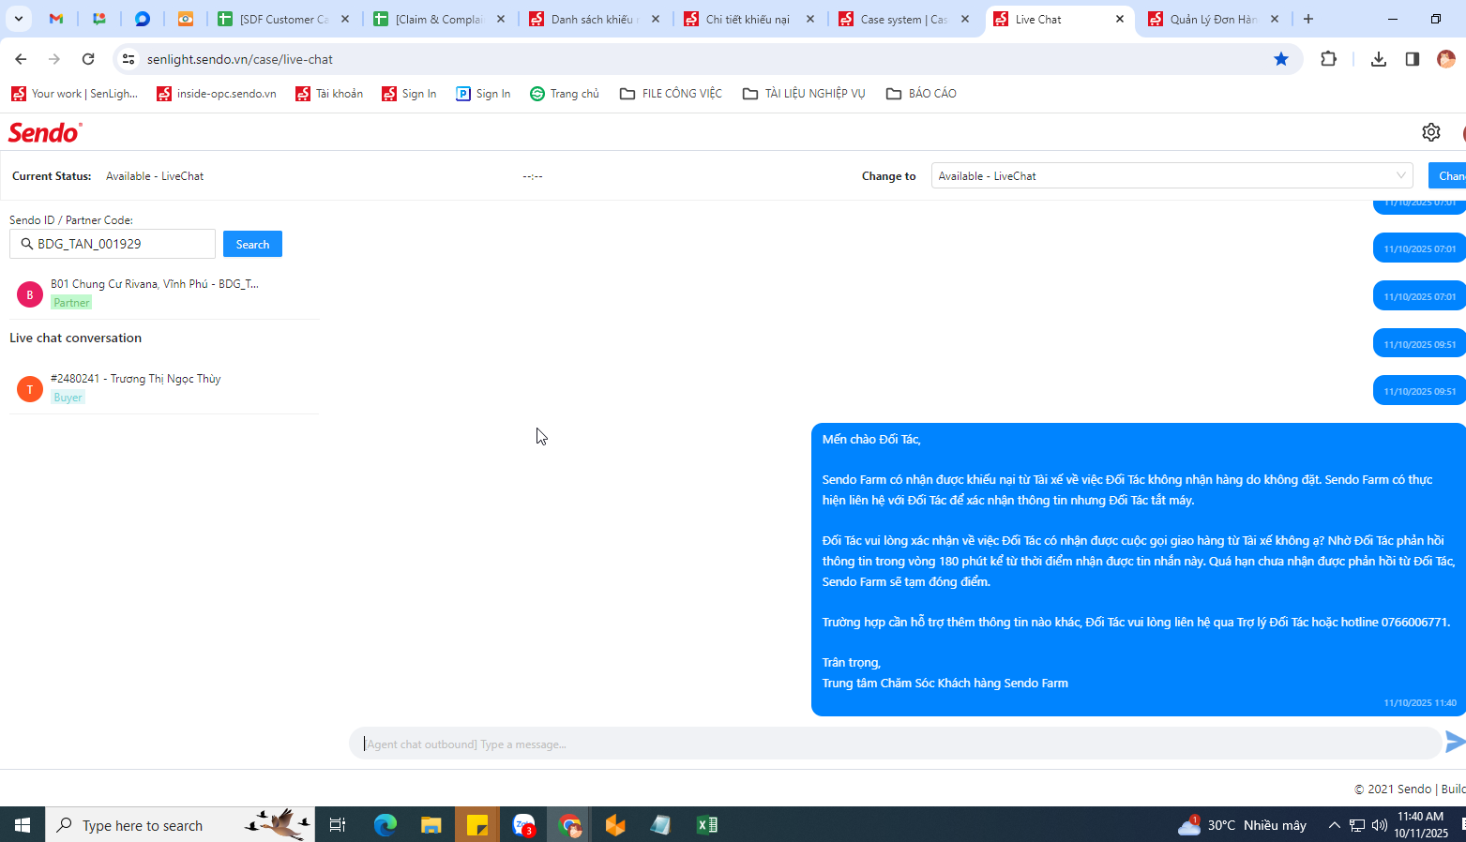Viewport: 1466px width, 842px height.
Task: Open the TÀI LIỆU NGHIỆP VỤ bookmarks folder
Action: pyautogui.click(x=804, y=94)
